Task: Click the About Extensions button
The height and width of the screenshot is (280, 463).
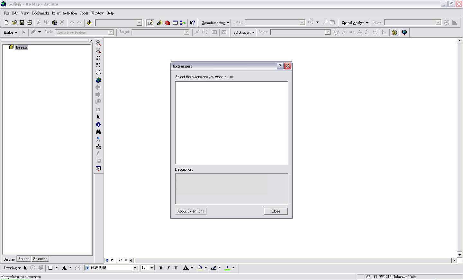Action: point(191,211)
